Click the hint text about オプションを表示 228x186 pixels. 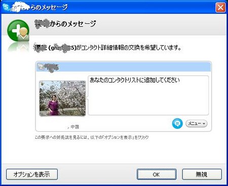(92, 137)
